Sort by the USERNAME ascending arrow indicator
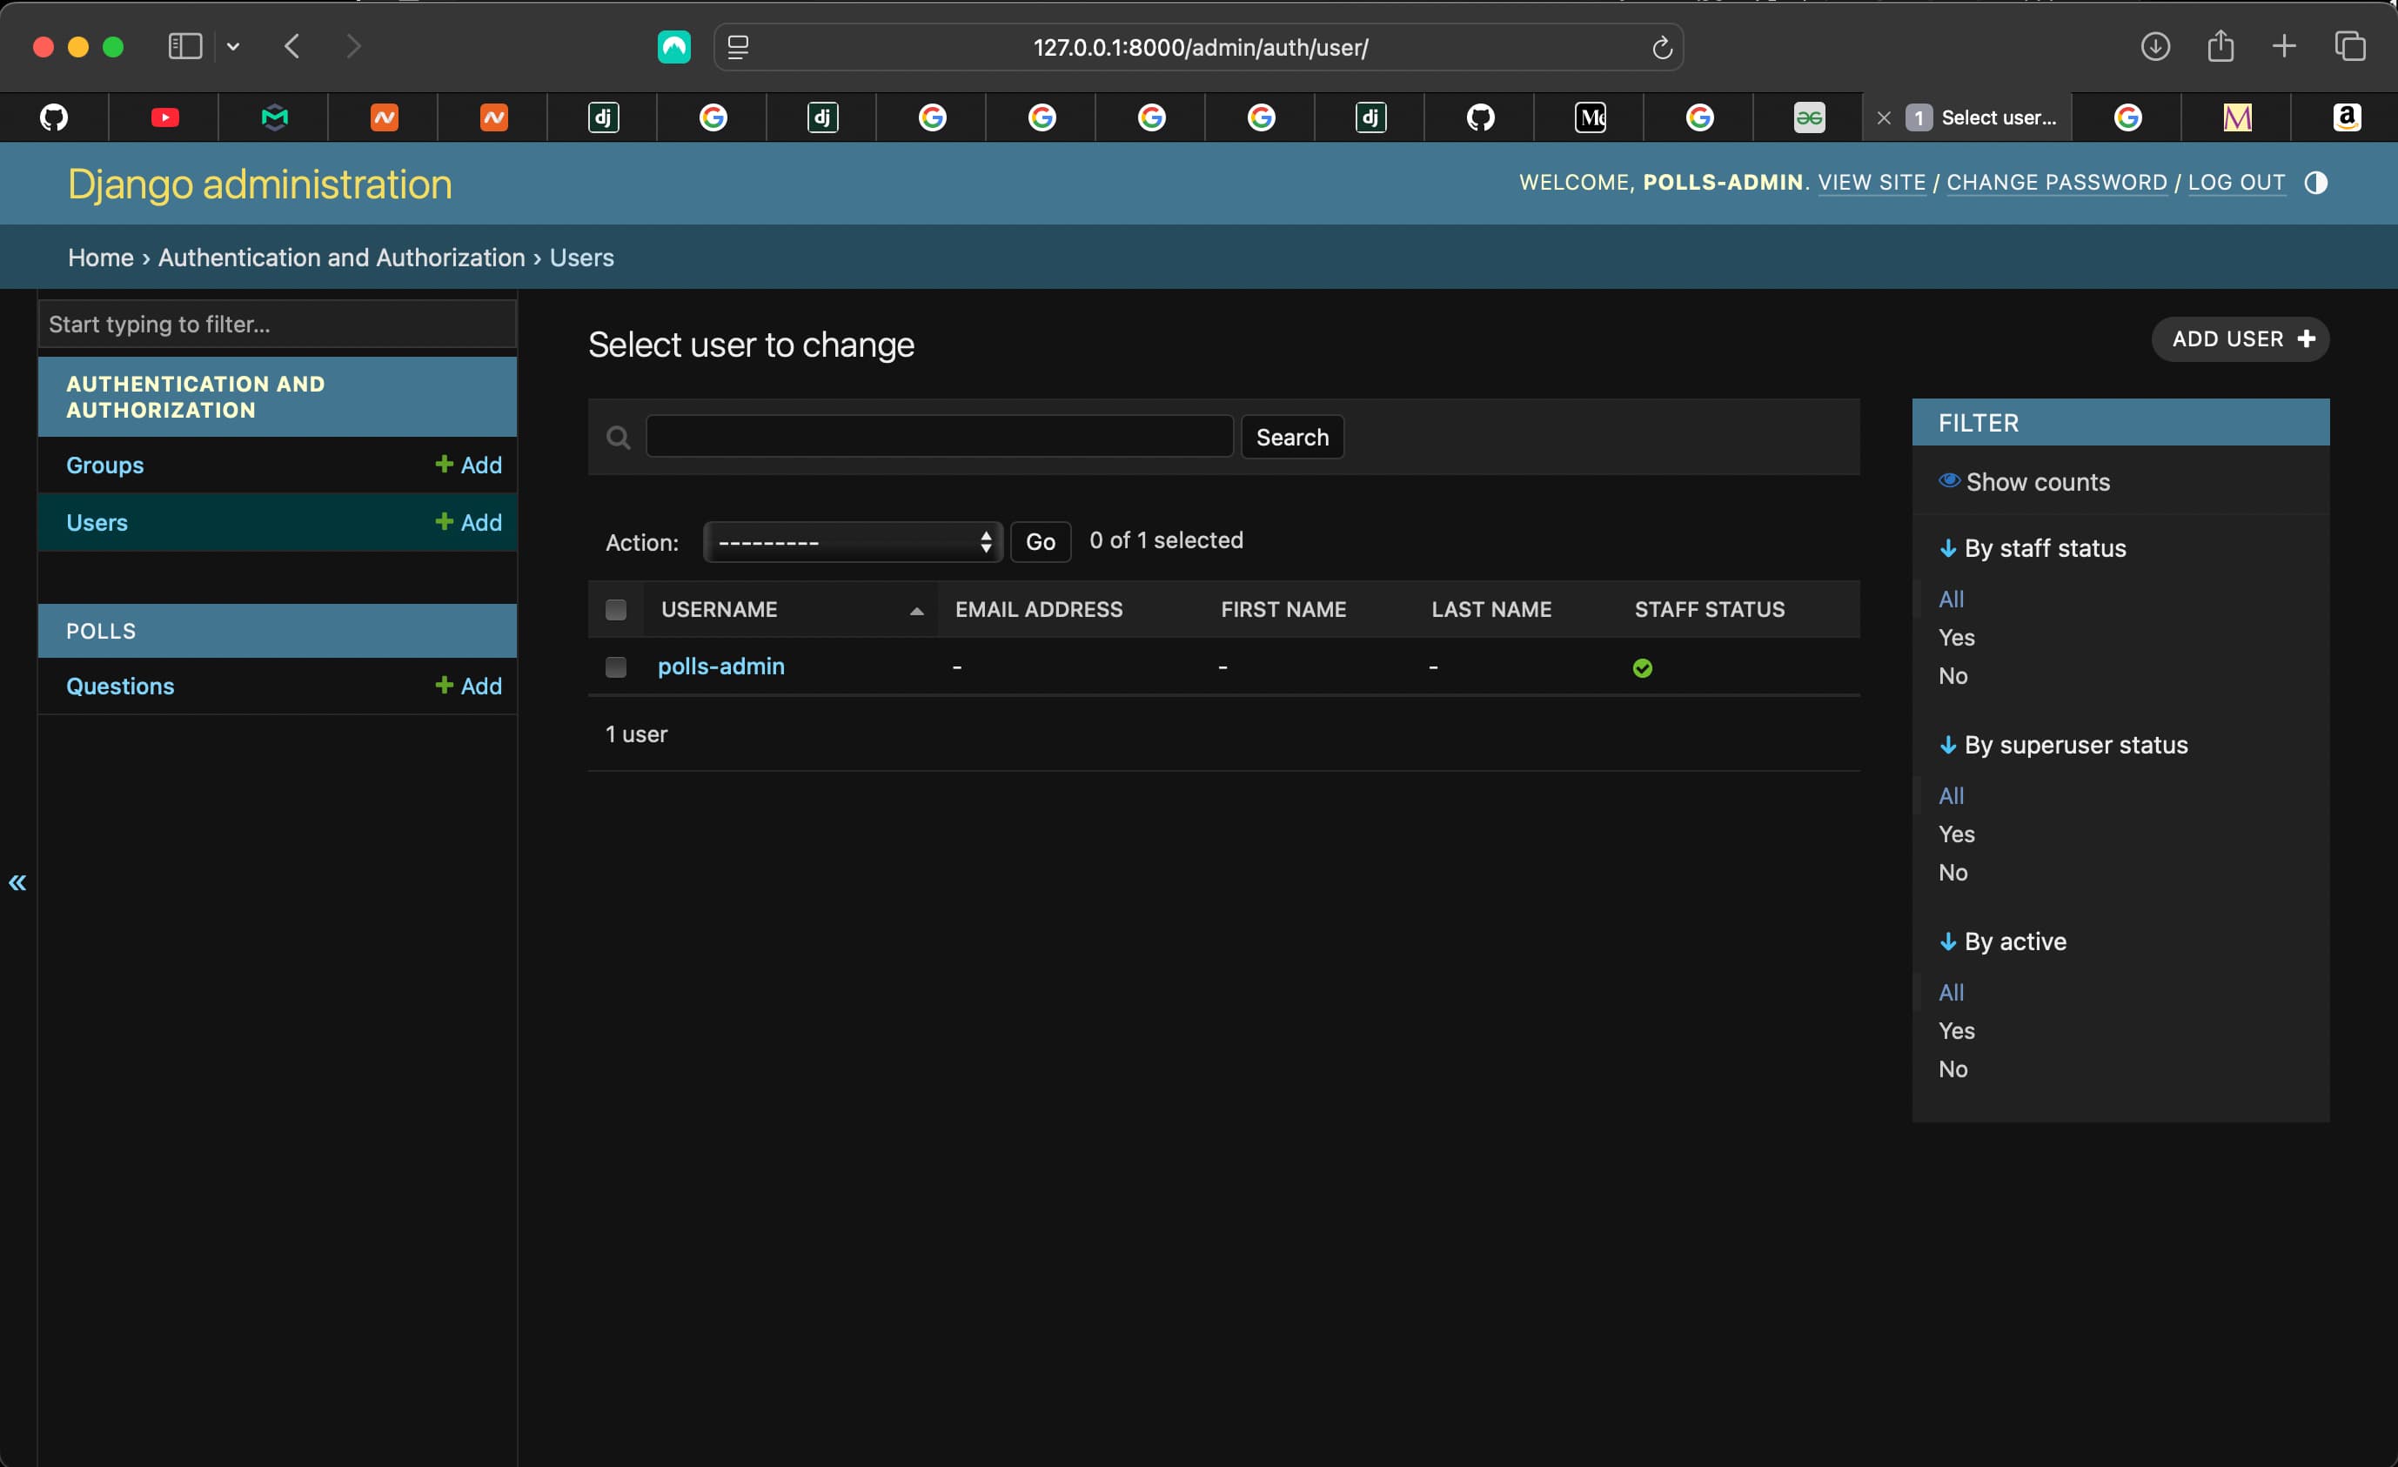 tap(916, 612)
